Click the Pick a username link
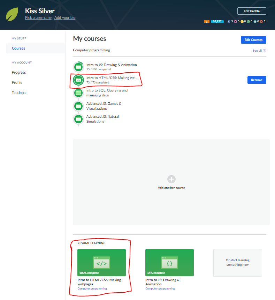Image resolution: width=275 pixels, height=300 pixels. tap(38, 17)
